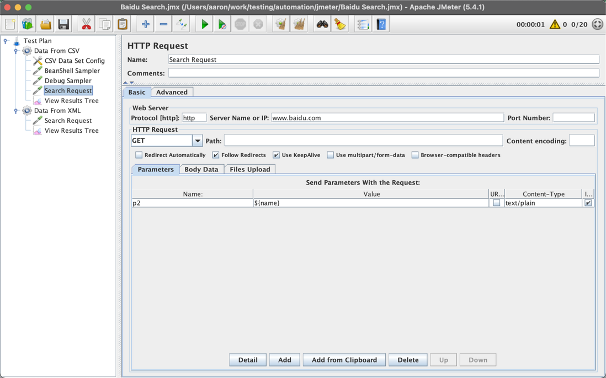Click the Protocol field containing http

(194, 118)
